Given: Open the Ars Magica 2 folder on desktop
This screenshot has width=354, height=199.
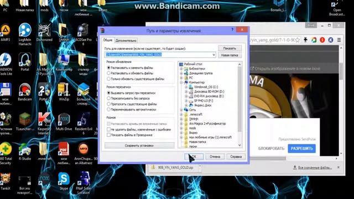Looking at the screenshot, I should (44, 64).
